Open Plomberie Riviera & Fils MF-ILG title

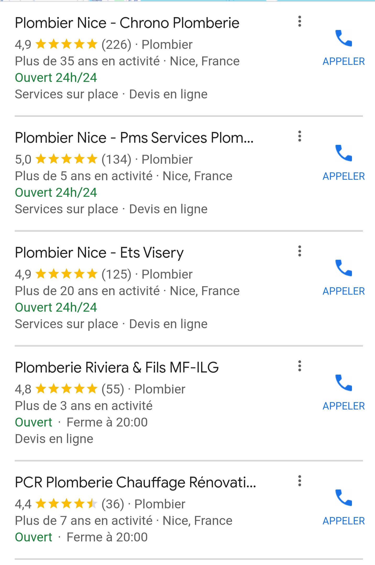(x=117, y=367)
